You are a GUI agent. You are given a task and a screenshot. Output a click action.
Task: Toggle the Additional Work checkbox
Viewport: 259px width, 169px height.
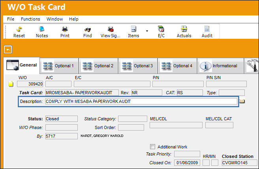pos(152,147)
